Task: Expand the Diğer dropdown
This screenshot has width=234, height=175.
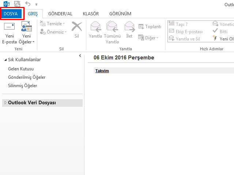Action: 148,38
